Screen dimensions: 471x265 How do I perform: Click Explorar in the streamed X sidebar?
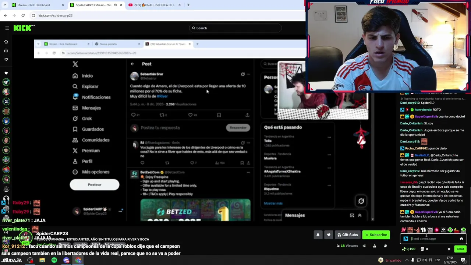click(x=90, y=86)
